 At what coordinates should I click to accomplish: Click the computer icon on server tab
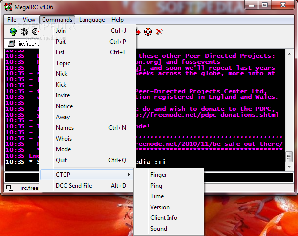(x=12, y=44)
